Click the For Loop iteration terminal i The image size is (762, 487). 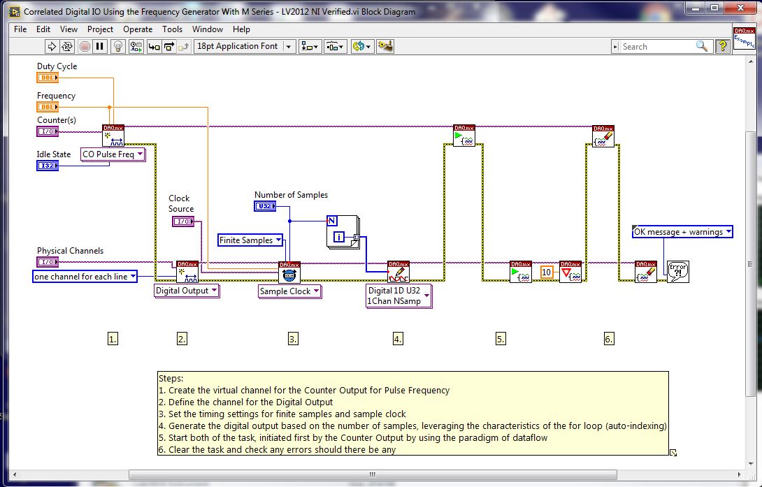[x=339, y=238]
